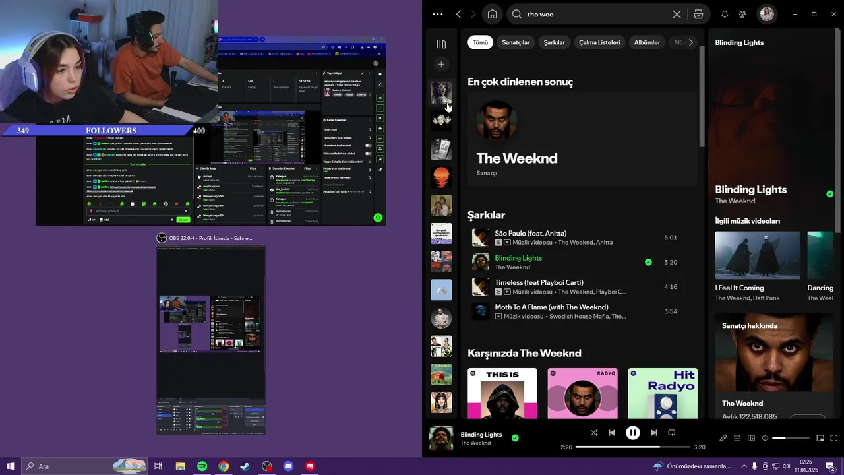
Task: Remove Blinding Lights from liked (bottom bar check)
Action: [x=515, y=438]
